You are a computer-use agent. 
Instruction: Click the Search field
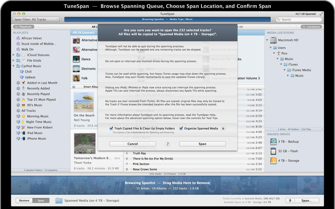[299, 19]
